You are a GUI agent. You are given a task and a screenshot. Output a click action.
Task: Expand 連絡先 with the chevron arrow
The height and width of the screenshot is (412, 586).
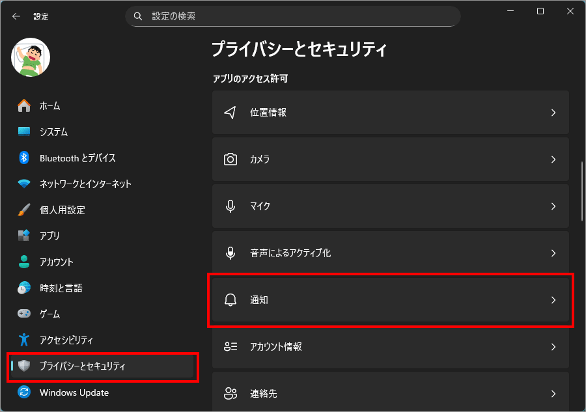pos(553,394)
